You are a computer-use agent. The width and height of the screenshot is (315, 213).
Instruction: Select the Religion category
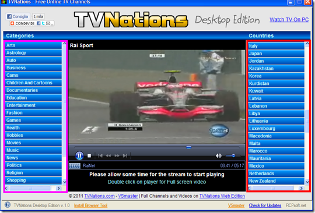(x=33, y=173)
